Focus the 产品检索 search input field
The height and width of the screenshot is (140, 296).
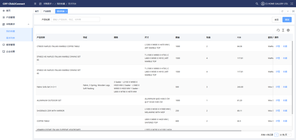75,20
